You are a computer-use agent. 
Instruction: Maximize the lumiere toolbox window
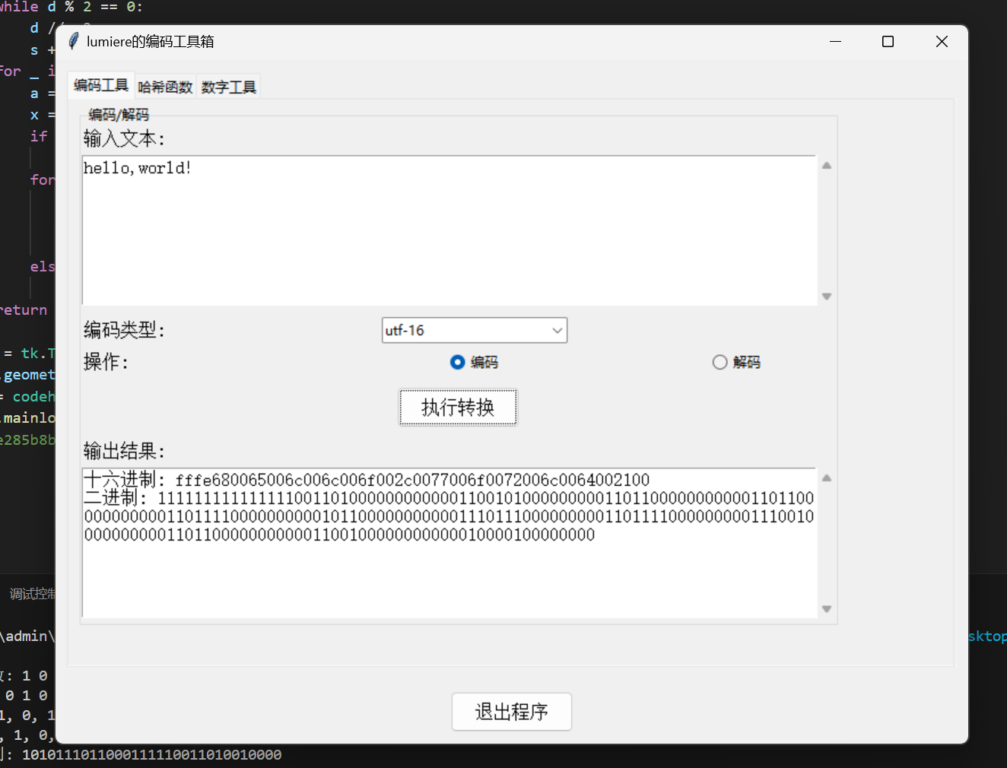(888, 41)
